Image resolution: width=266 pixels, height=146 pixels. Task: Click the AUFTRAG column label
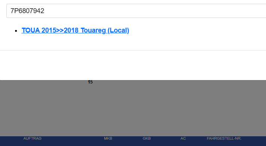click(x=32, y=139)
